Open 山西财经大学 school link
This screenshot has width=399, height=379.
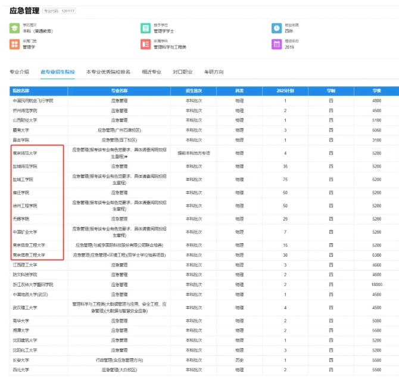(25, 120)
